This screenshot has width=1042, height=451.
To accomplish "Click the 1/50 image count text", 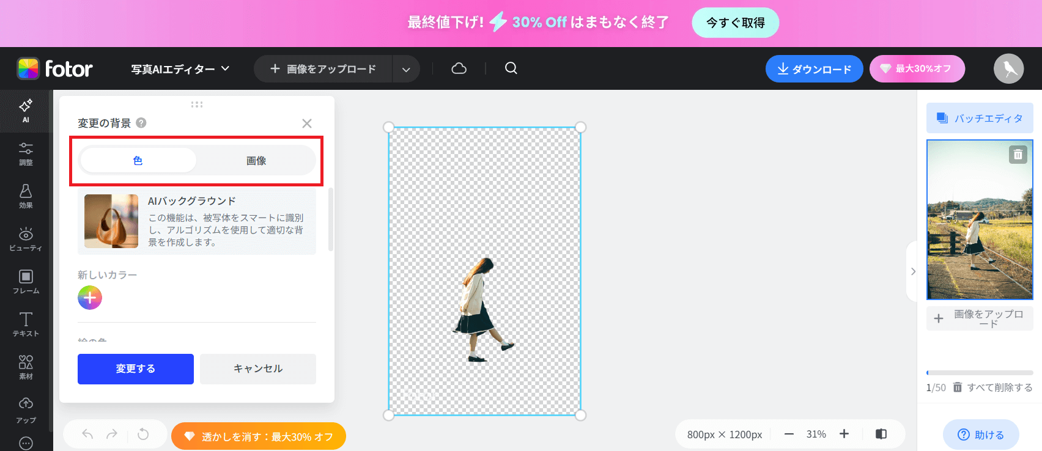I will (936, 387).
